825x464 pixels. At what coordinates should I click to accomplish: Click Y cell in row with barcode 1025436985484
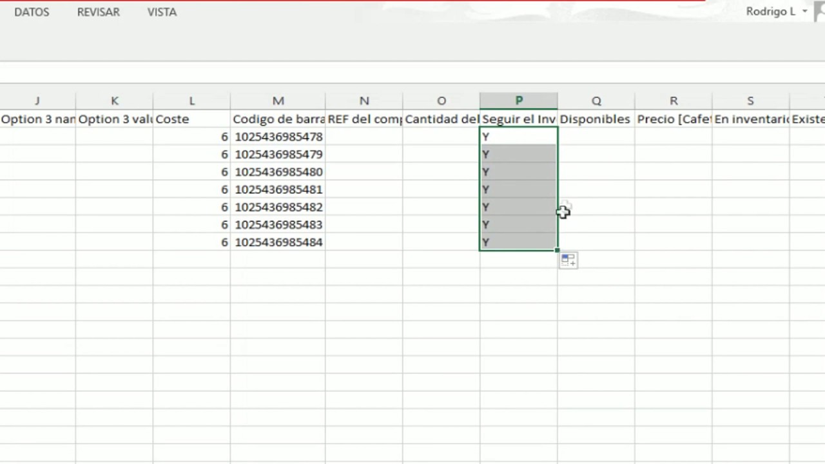click(x=519, y=242)
